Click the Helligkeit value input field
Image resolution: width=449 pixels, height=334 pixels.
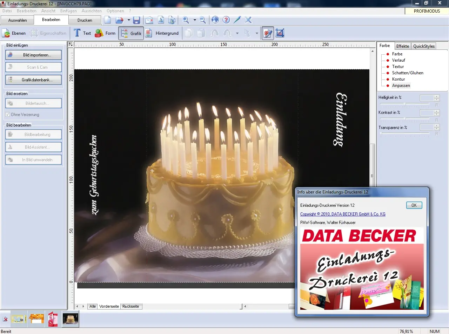coord(427,98)
